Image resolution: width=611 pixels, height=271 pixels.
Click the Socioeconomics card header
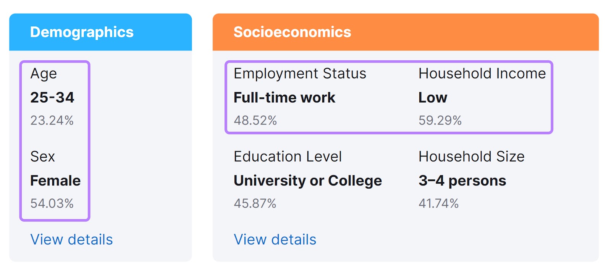[x=406, y=32]
